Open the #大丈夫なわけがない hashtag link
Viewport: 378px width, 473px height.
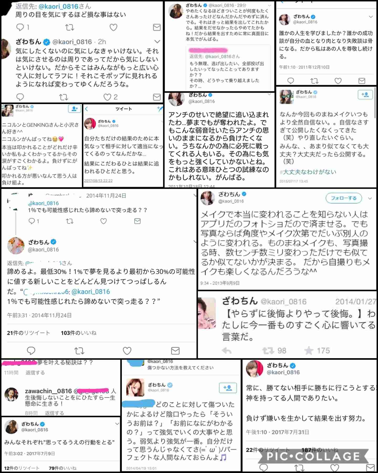(308, 172)
